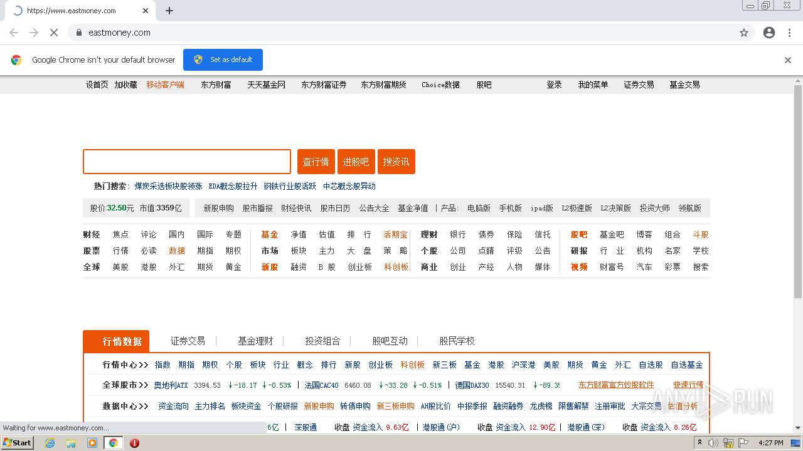This screenshot has height=451, width=803.
Task: Show hidden system tray icons
Action: coord(700,443)
